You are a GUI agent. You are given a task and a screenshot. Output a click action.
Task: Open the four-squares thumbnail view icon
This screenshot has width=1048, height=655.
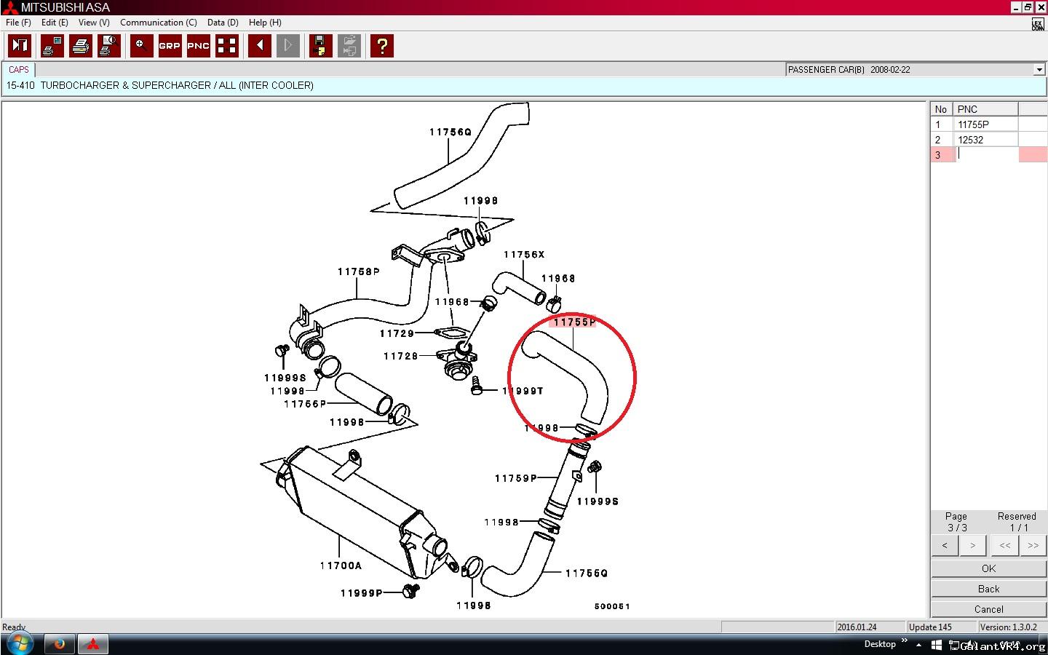click(227, 46)
